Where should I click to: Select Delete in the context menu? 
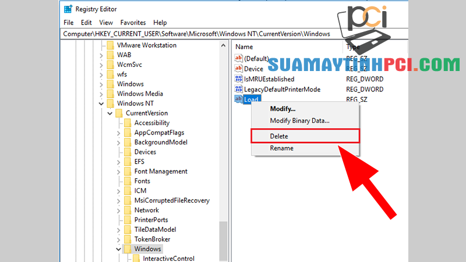[305, 136]
